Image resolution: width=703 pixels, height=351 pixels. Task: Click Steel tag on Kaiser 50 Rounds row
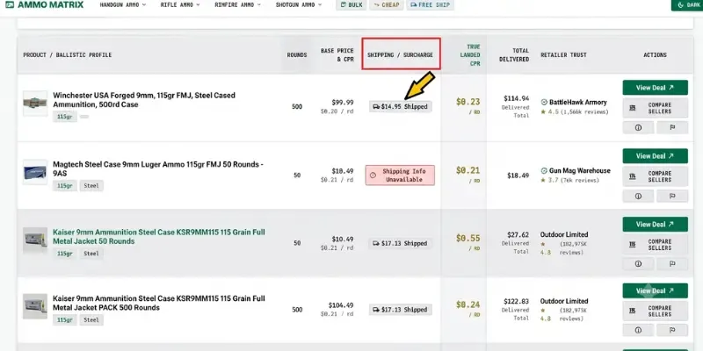click(x=91, y=254)
